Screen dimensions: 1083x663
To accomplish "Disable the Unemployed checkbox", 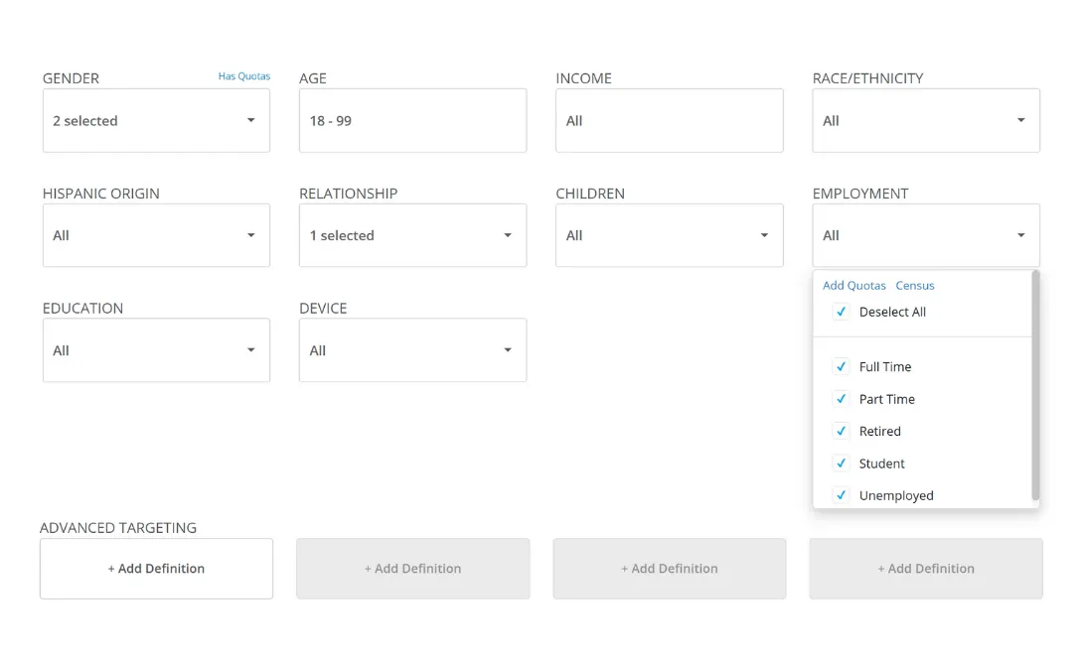I will click(x=841, y=495).
